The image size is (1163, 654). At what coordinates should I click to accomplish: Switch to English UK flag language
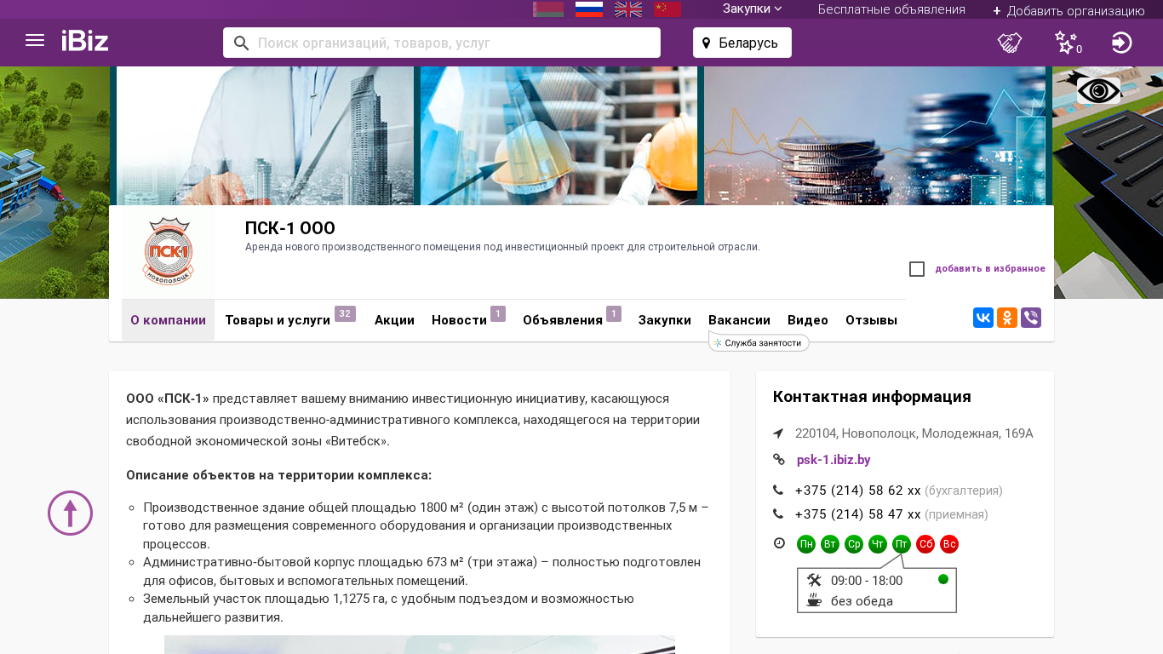[628, 9]
